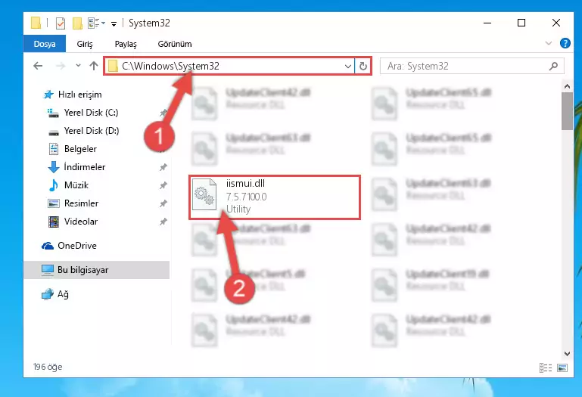Click the OneDrive cloud icon
The image size is (582, 397).
(48, 246)
